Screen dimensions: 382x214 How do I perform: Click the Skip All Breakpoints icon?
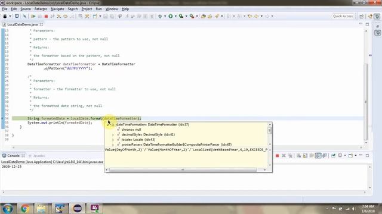pos(24,16)
